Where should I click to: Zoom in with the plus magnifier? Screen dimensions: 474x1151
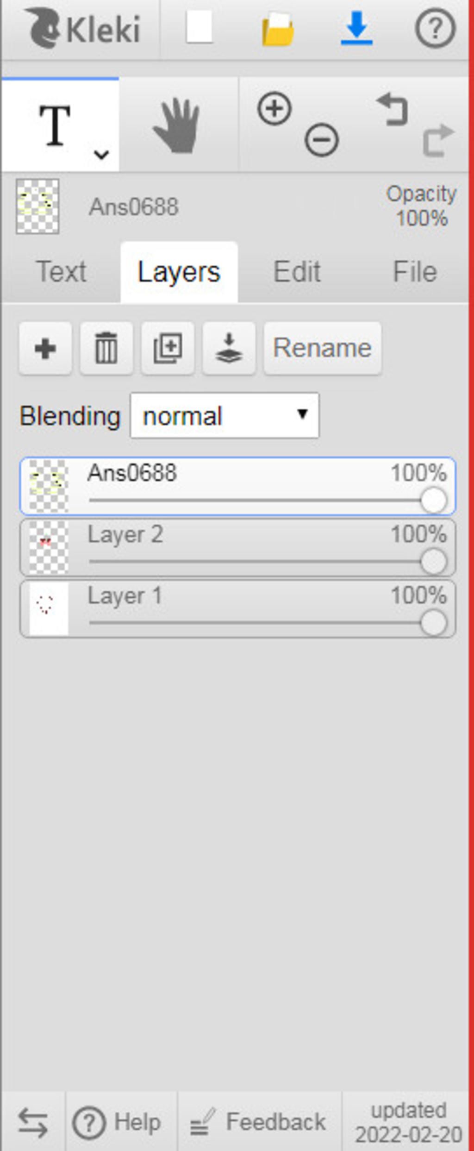(x=274, y=109)
